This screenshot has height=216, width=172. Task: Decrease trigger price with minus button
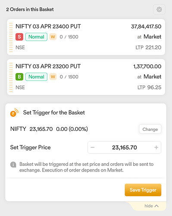(93, 147)
